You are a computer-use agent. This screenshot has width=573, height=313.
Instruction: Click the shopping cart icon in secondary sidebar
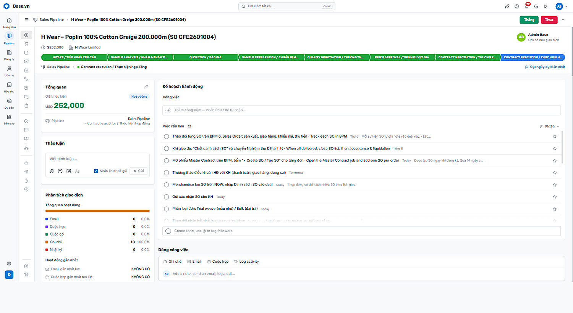[26, 44]
